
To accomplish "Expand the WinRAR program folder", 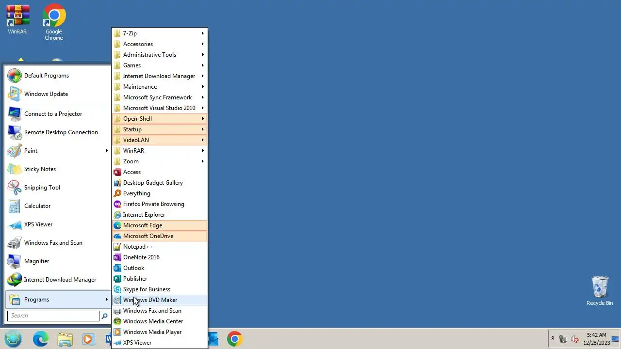I will click(160, 151).
